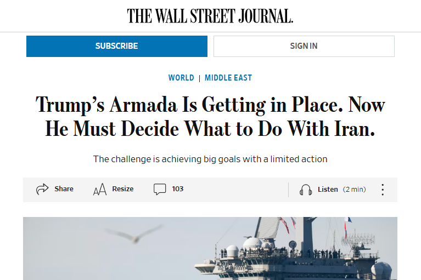Open the three-dot more options menu
Viewport: 421px width, 280px height.
click(x=383, y=190)
